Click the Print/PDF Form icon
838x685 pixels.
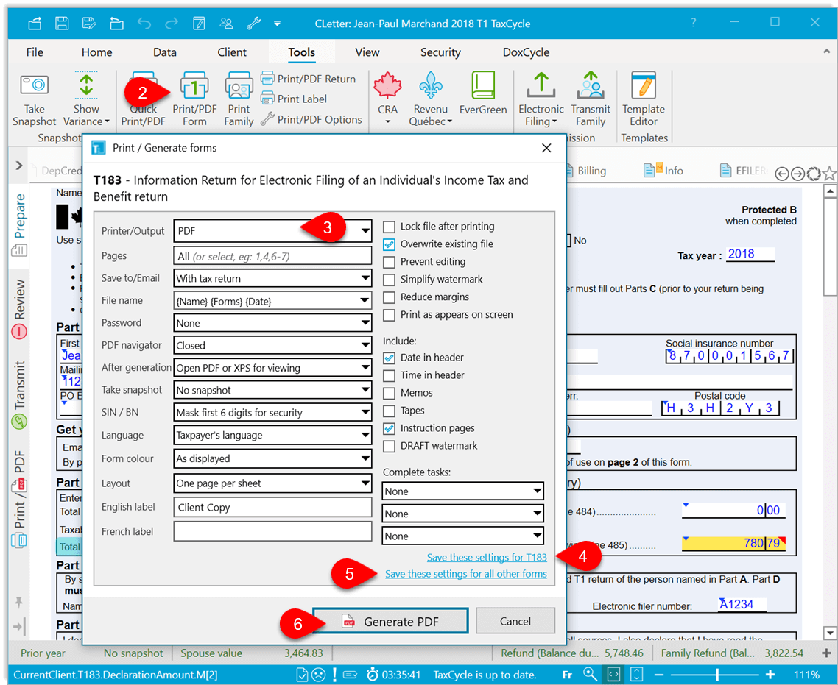(194, 86)
